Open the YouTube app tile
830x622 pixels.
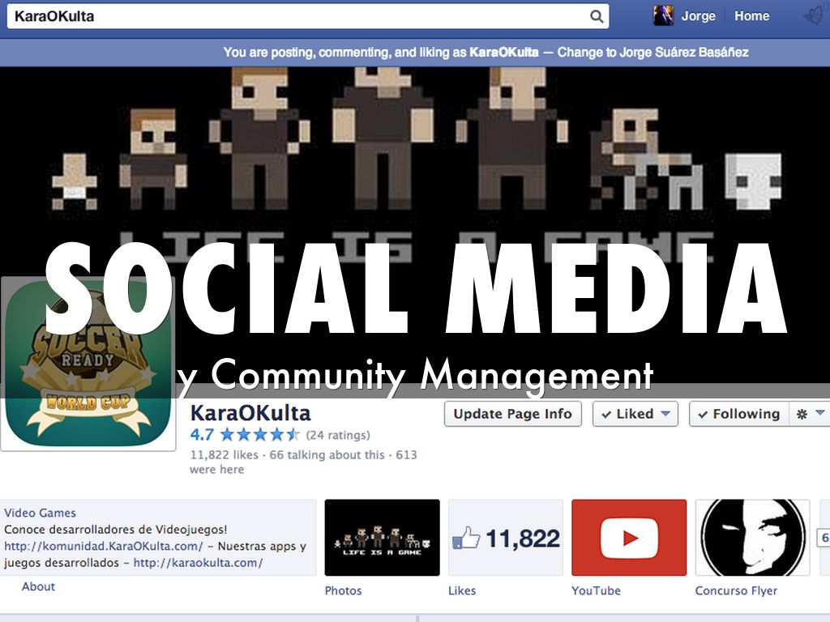628,537
